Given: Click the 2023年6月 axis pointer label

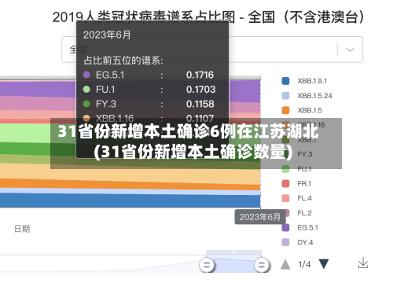Looking at the screenshot, I should click(260, 217).
